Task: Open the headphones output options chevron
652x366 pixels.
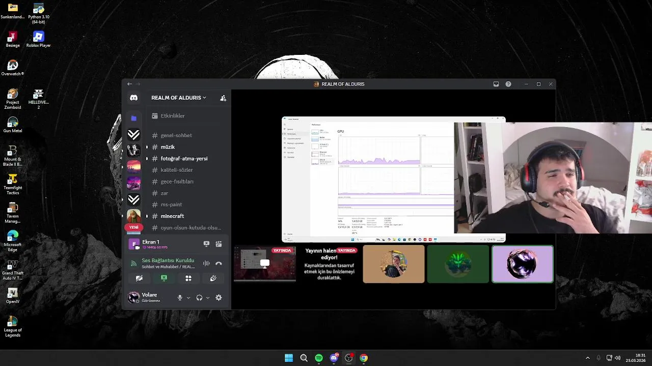Action: click(x=208, y=298)
